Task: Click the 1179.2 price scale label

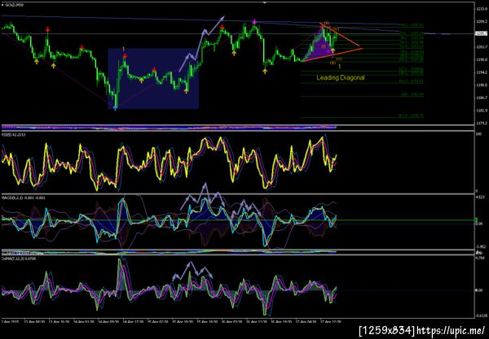Action: click(x=480, y=123)
